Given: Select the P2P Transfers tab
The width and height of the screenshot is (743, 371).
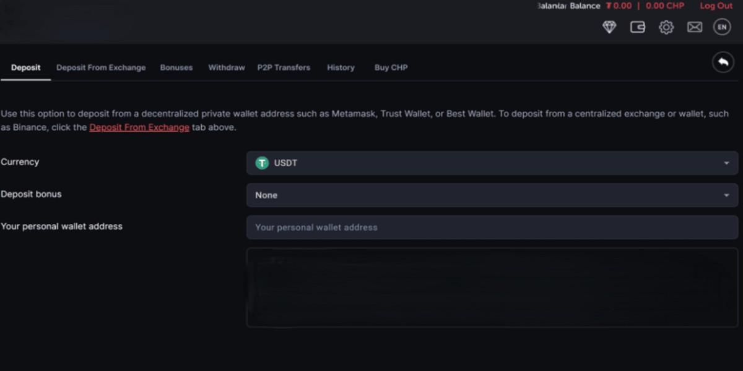Looking at the screenshot, I should point(284,67).
